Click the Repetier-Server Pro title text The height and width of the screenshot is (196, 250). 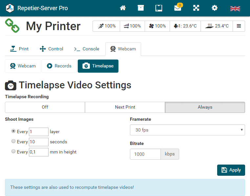coord(43,8)
